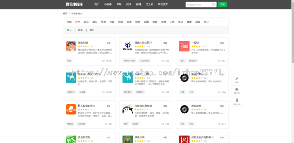Open the 公众号 navigation item
The height and width of the screenshot is (143, 294).
[149, 5]
